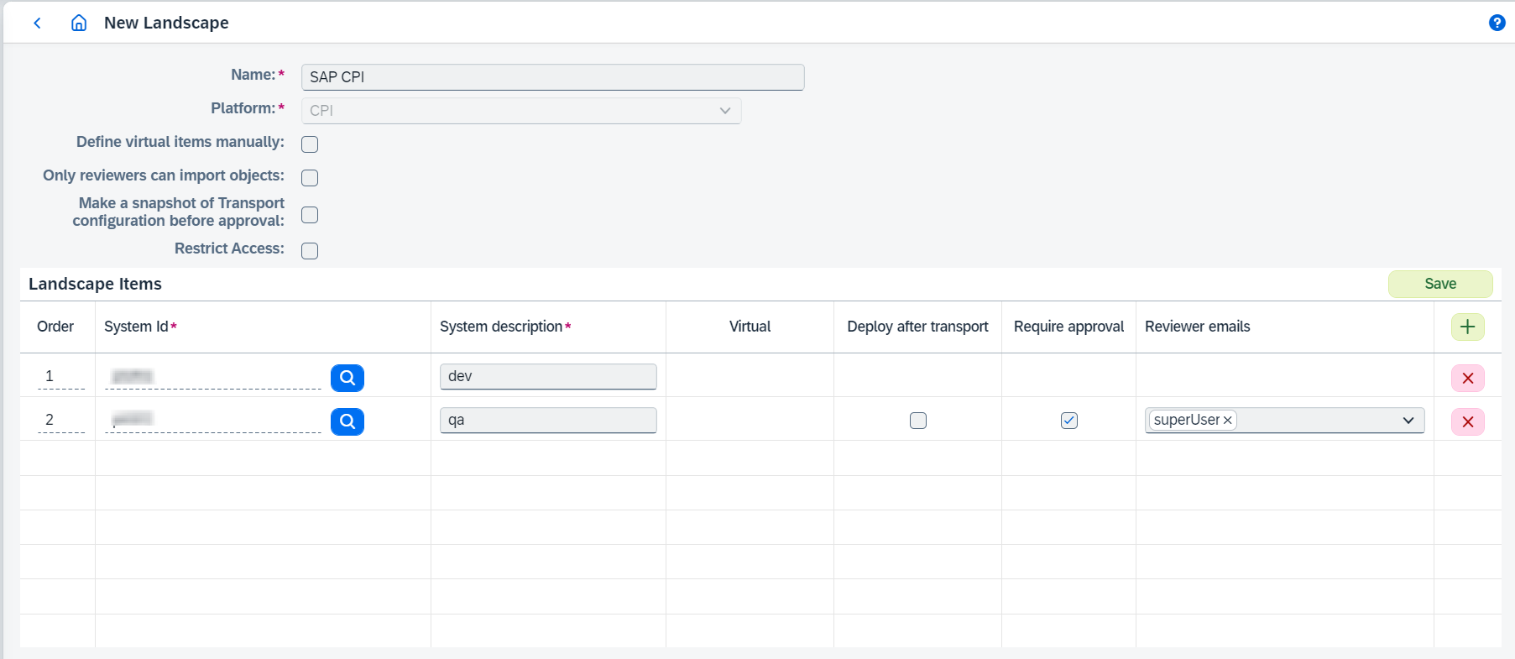Image resolution: width=1515 pixels, height=659 pixels.
Task: Search system Id for qa row
Action: click(347, 421)
